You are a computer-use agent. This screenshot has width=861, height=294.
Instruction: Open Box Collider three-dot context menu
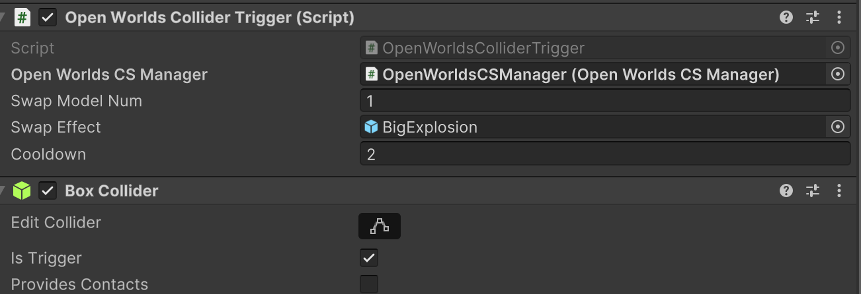839,191
